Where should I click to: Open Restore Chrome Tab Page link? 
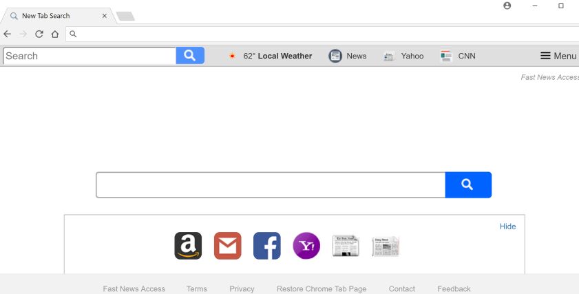point(322,288)
